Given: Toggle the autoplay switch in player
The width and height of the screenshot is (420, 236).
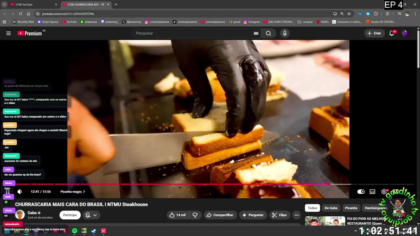Looking at the screenshot, I should [361, 192].
